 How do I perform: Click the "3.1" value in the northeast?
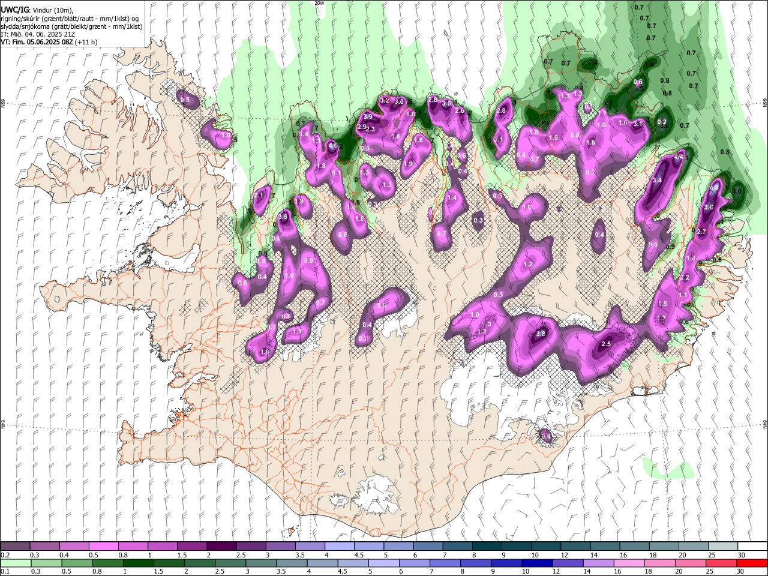(638, 124)
